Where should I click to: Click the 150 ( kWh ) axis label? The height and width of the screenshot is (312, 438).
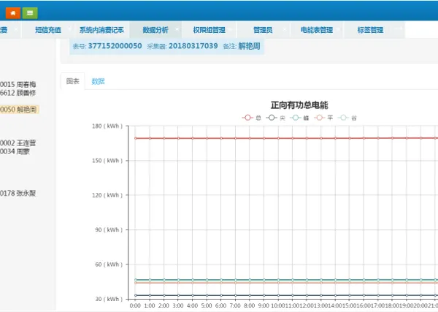[107, 161]
